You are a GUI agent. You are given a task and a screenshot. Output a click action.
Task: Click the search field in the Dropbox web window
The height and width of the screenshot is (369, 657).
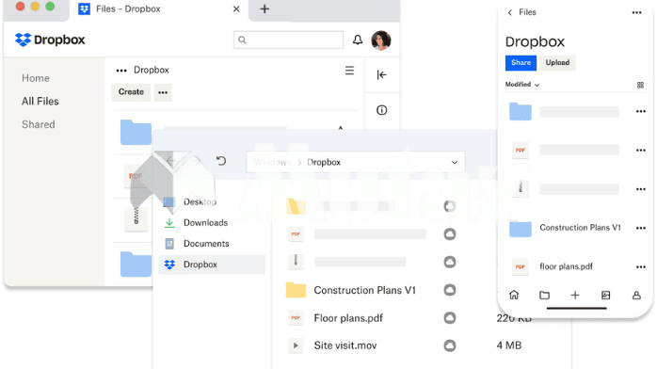click(x=288, y=40)
